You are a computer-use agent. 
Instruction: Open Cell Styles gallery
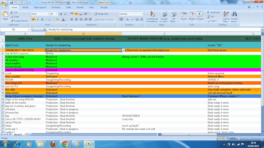(173, 17)
